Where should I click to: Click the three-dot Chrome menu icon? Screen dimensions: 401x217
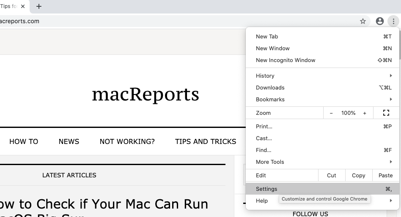coord(393,21)
